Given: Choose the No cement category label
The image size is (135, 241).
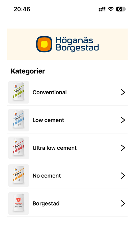Looking at the screenshot, I should click(47, 176).
